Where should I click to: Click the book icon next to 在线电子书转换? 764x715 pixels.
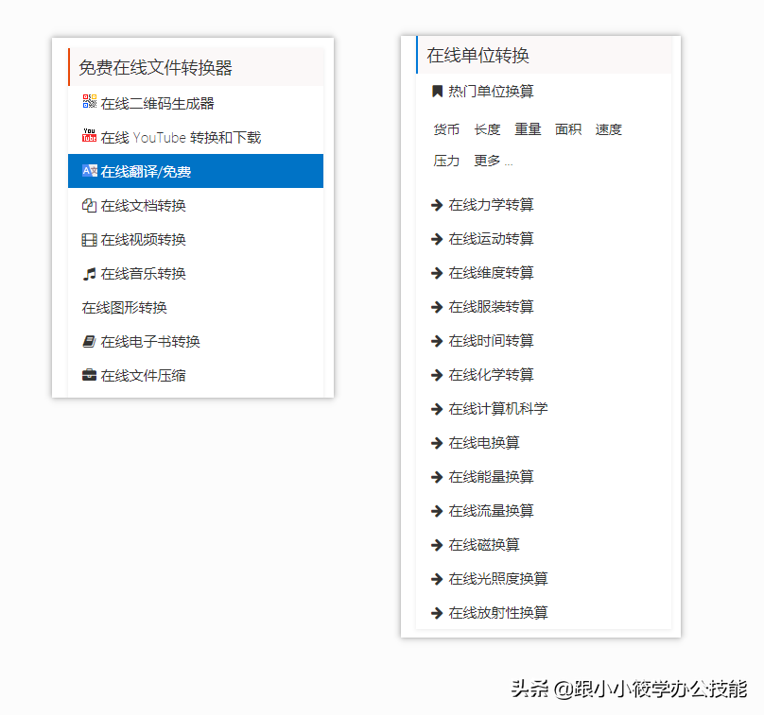pyautogui.click(x=91, y=341)
